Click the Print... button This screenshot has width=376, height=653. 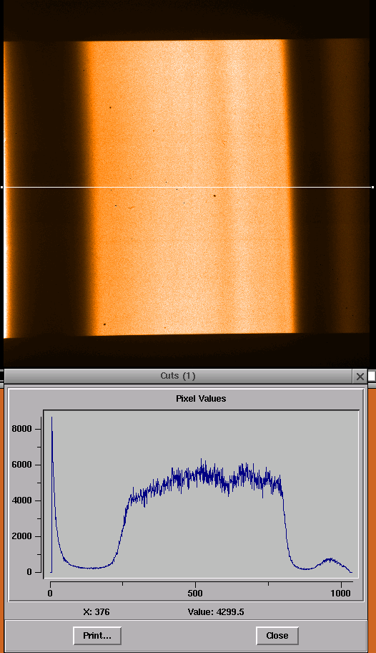[x=97, y=636]
